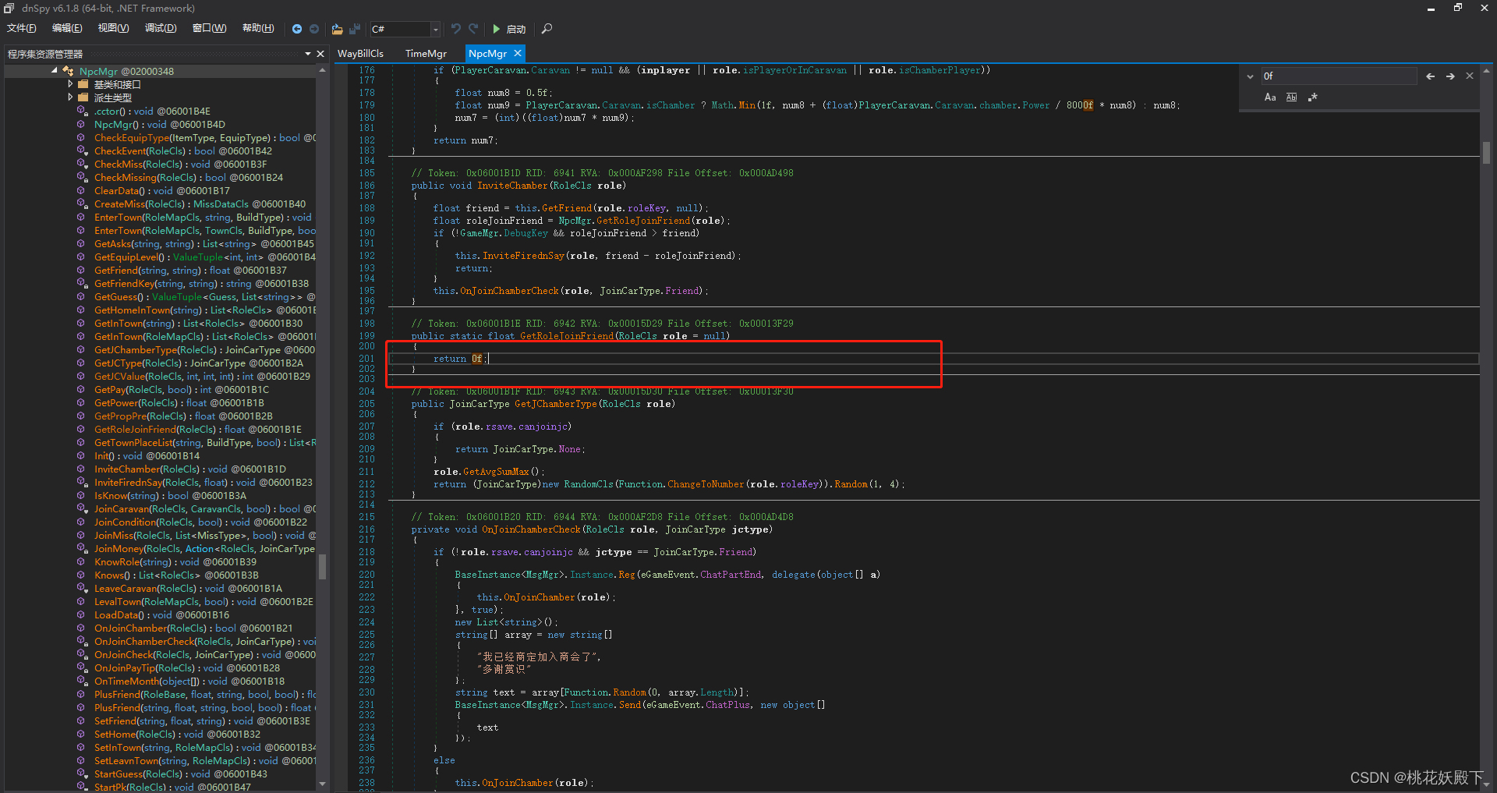Follow GetAvgSumMax call on line 211
Viewport: 1497px width, 793px height.
tap(496, 472)
